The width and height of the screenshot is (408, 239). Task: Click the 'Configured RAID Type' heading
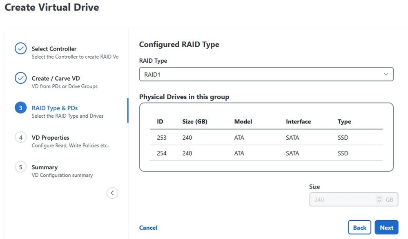pos(179,44)
